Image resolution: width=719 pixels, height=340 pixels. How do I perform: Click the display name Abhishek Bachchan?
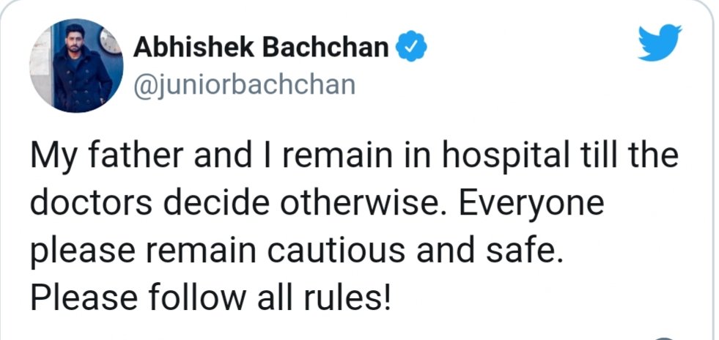261,47
